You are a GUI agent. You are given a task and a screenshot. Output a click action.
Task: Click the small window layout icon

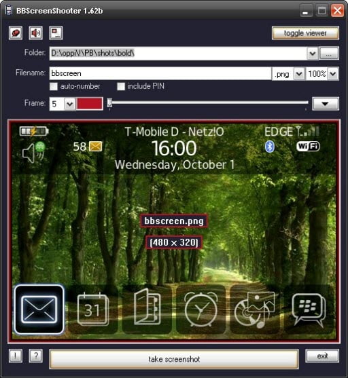point(56,33)
